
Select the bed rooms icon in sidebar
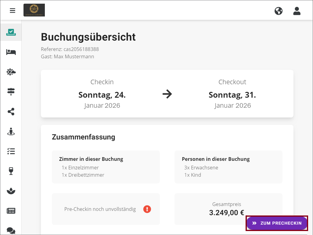(x=11, y=52)
